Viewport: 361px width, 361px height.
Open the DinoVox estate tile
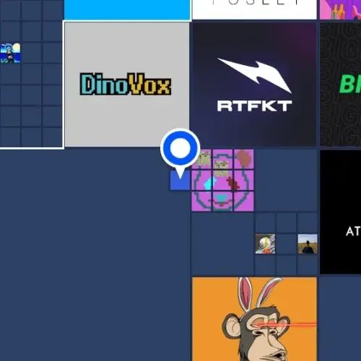click(x=127, y=84)
